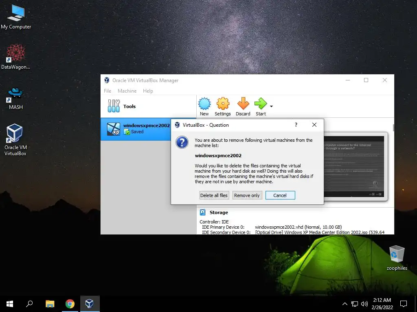Click the New machine toolbar icon
This screenshot has height=312, width=417.
click(x=204, y=106)
